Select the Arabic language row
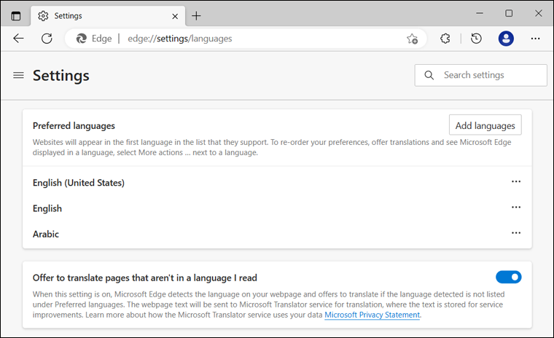Screen dimensions: 554x338 click(x=277, y=234)
